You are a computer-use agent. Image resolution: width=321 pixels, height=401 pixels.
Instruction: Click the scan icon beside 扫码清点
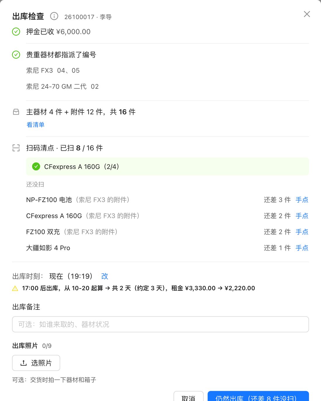coord(16,148)
